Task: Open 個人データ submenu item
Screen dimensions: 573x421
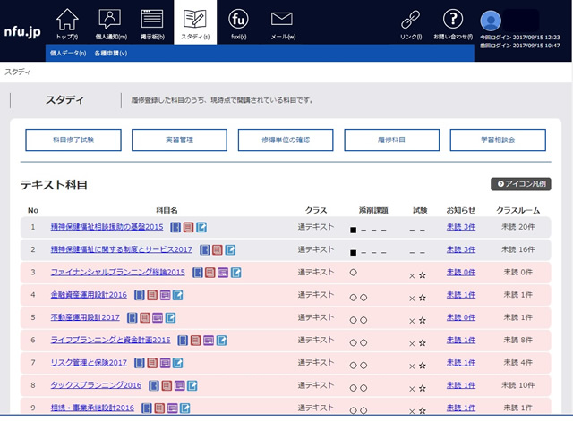Action: click(68, 54)
